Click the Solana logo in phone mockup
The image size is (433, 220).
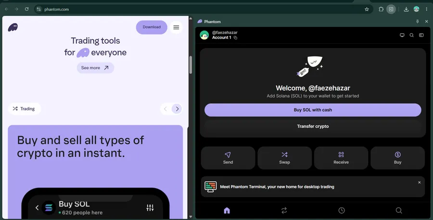[49, 208]
